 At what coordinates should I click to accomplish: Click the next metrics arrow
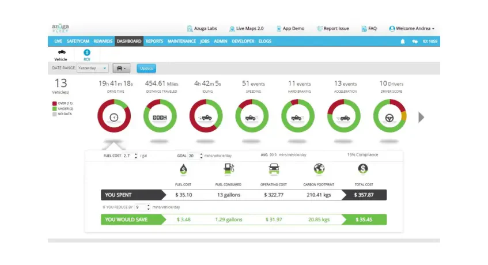click(x=421, y=118)
